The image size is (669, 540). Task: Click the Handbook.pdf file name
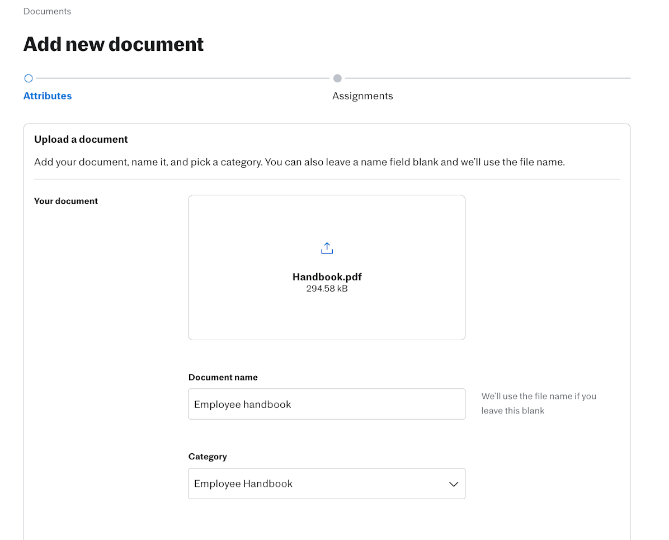(327, 276)
